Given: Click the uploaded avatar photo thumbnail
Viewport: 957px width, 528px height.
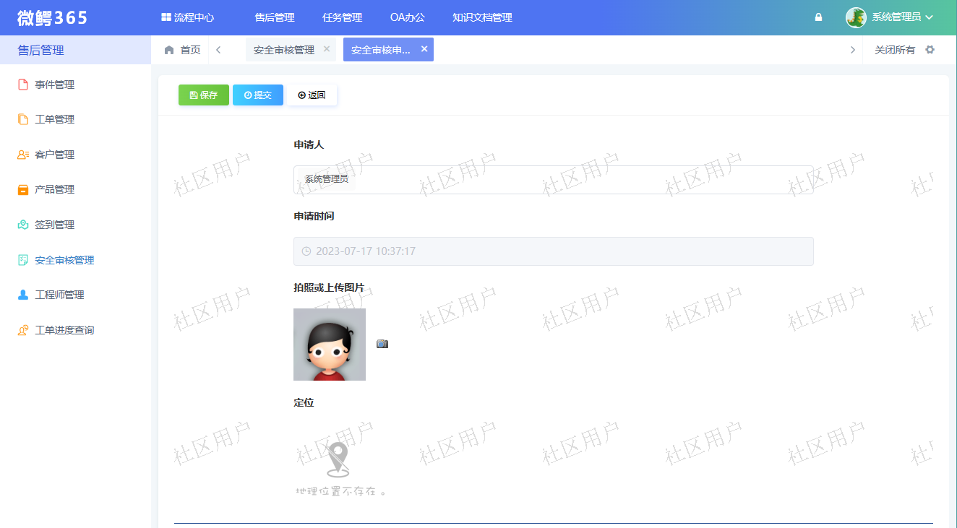Looking at the screenshot, I should [329, 345].
